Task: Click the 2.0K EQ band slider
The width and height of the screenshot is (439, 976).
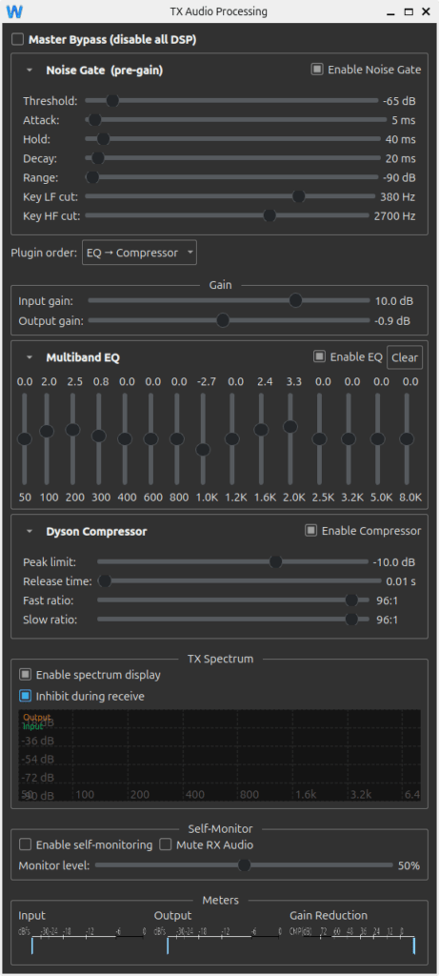Action: pyautogui.click(x=290, y=439)
